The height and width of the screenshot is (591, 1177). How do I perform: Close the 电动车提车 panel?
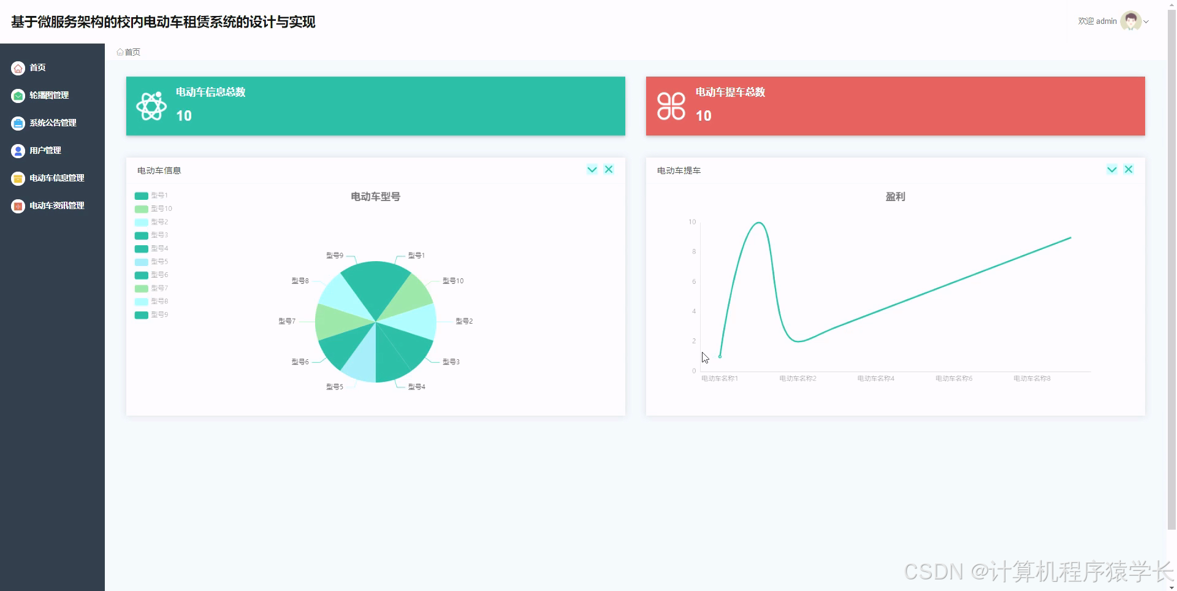(1129, 169)
